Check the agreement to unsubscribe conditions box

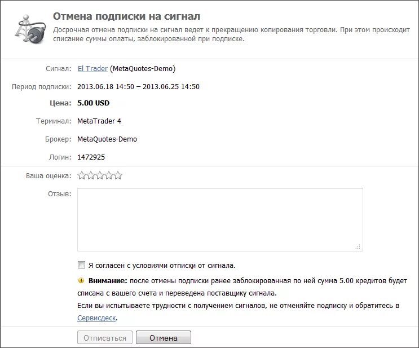coord(81,265)
